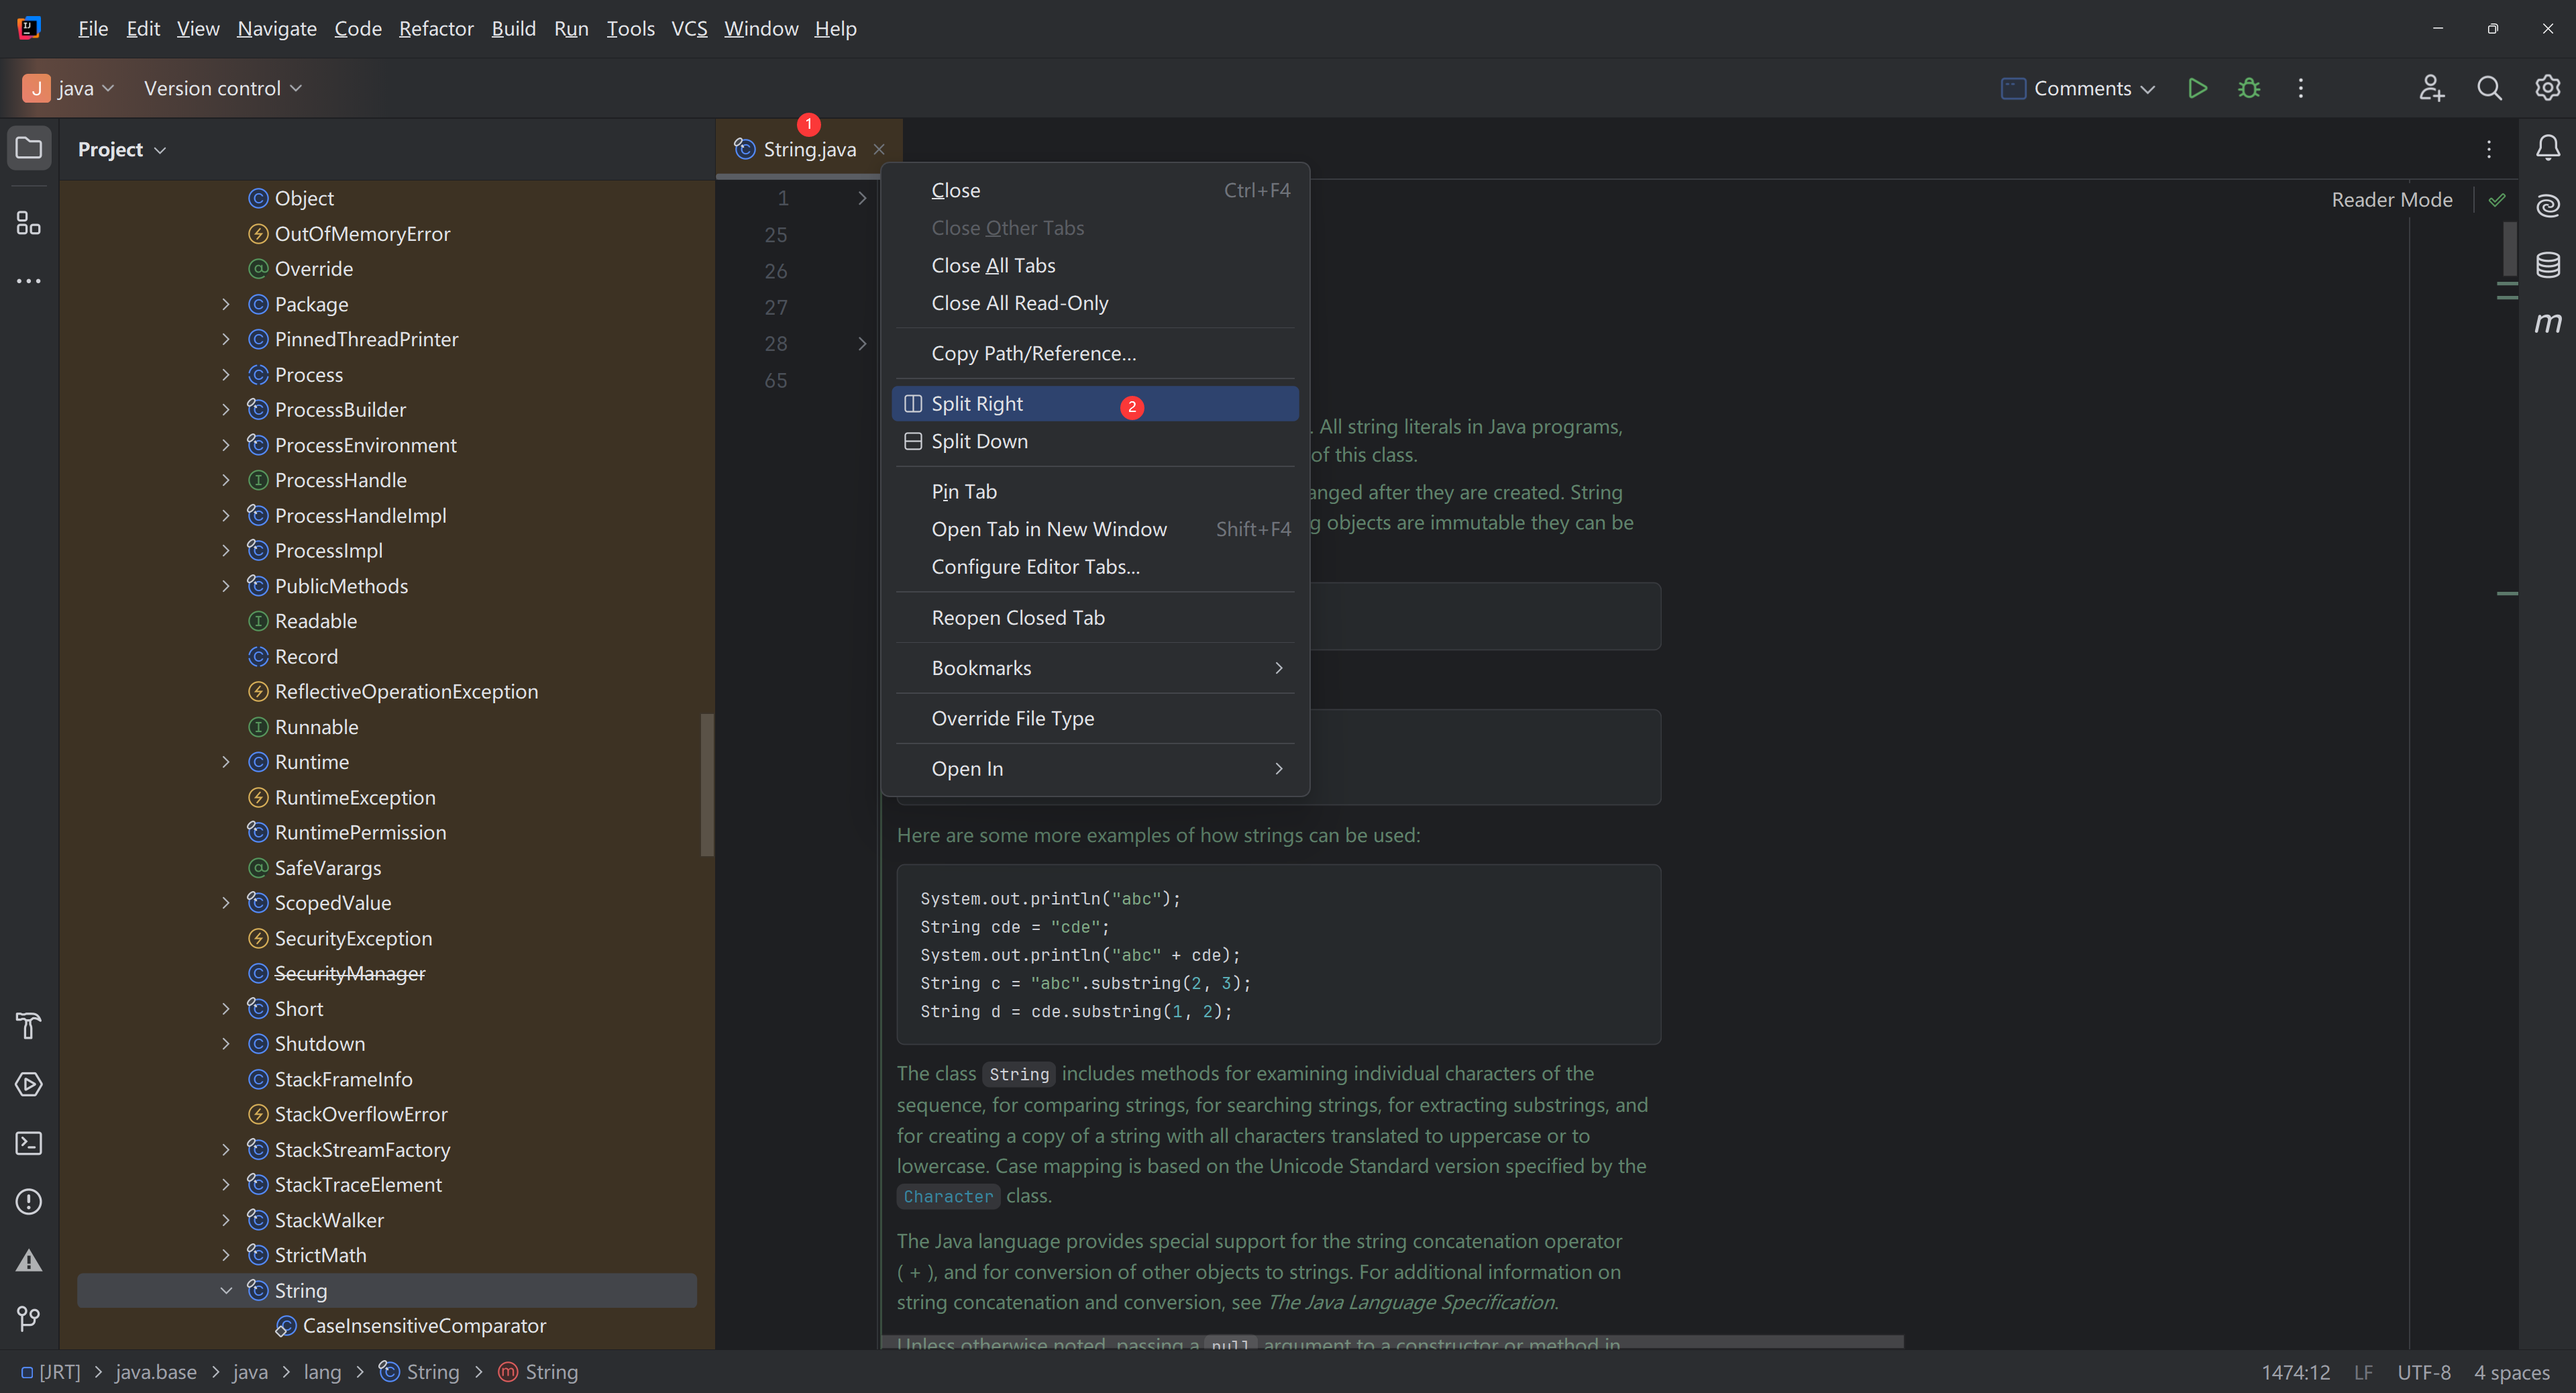Toggle Reader Mode in the editor
The height and width of the screenshot is (1393, 2576).
(x=2391, y=200)
